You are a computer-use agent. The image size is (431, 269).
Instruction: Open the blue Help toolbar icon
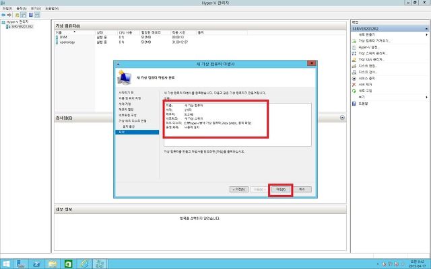coord(31,15)
